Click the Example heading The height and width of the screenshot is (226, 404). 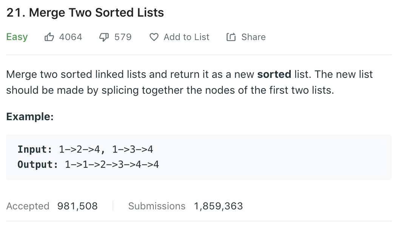(30, 117)
